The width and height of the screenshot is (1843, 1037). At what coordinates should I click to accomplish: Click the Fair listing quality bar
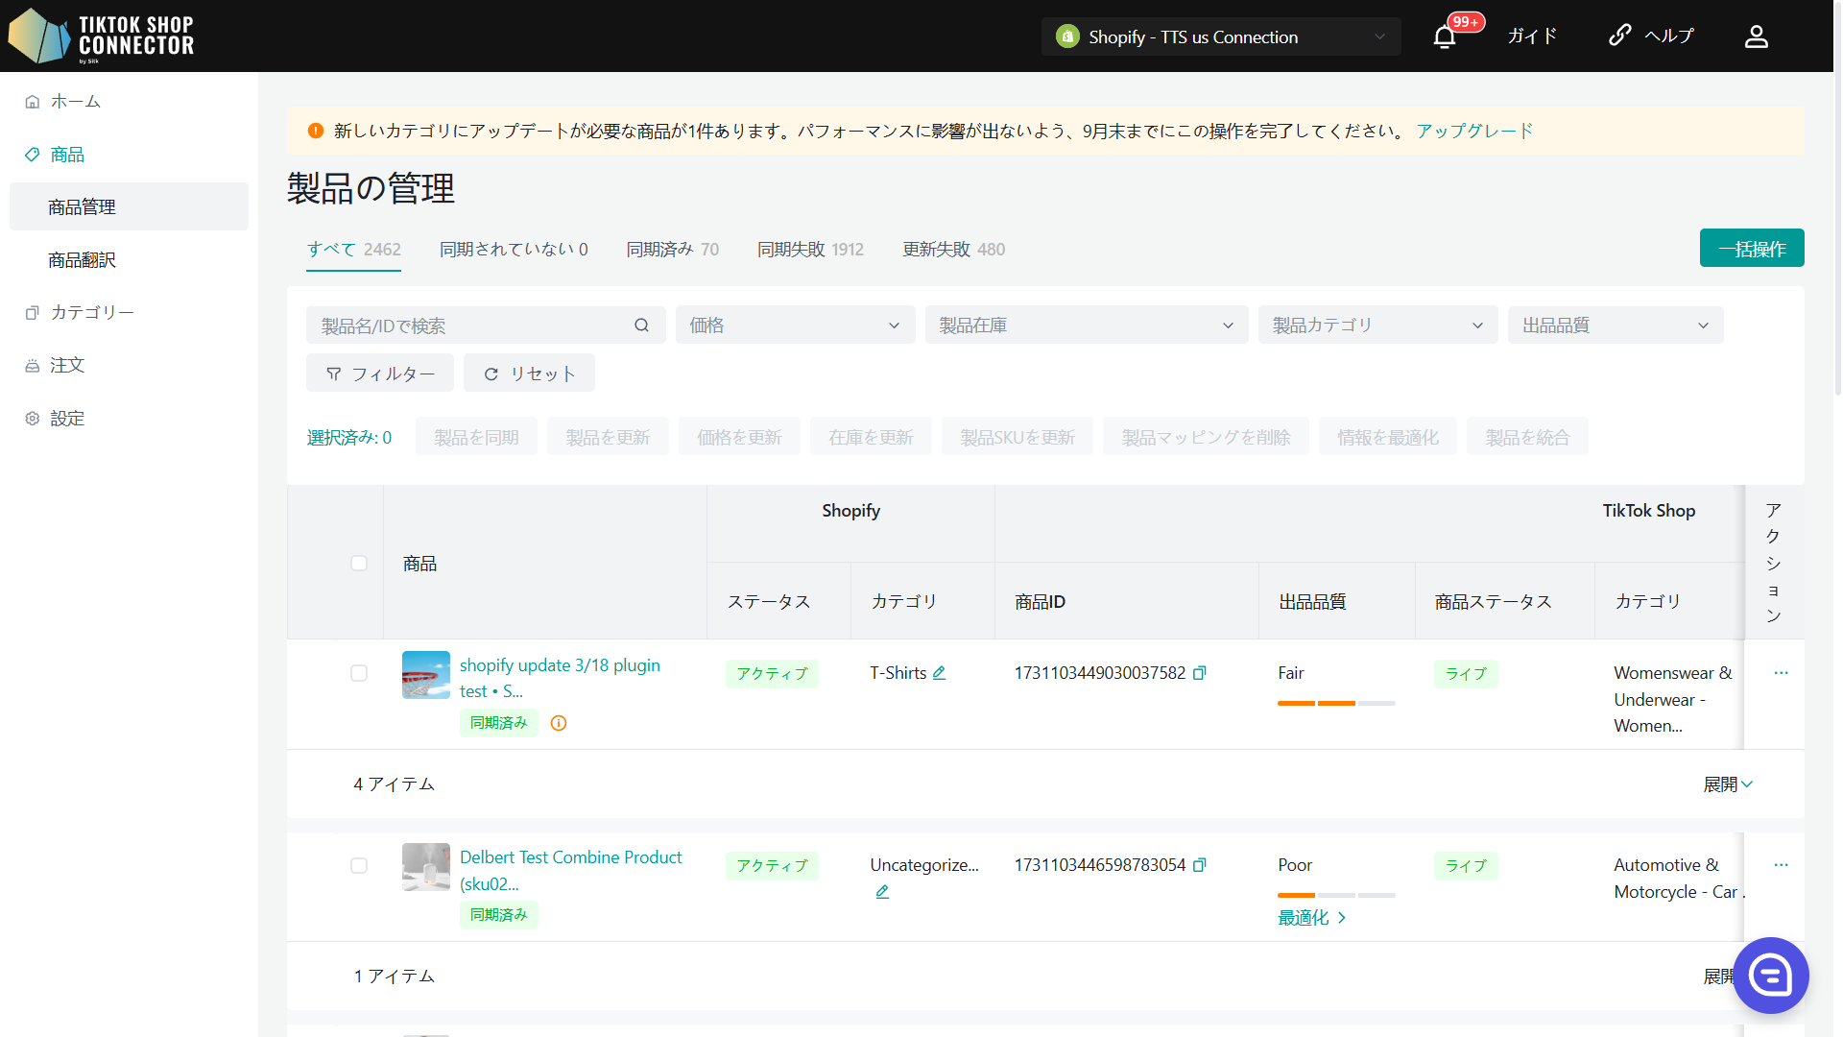tap(1336, 703)
